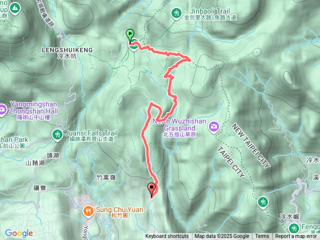320x240 pixels.
Task: Click hiking pin near Lengshuijue
Action: click(x=263, y=202)
